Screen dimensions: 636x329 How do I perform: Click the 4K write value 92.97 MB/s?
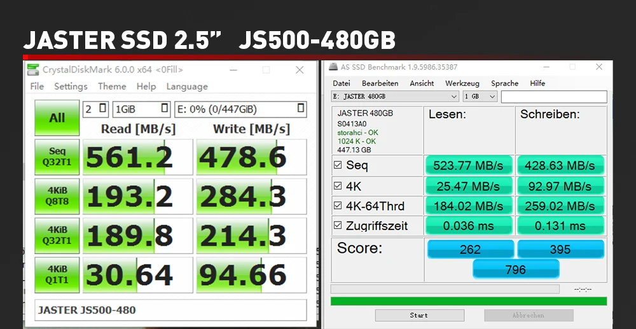560,186
